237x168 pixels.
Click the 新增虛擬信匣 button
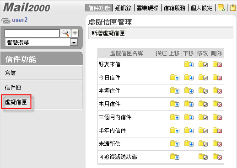click(x=108, y=33)
